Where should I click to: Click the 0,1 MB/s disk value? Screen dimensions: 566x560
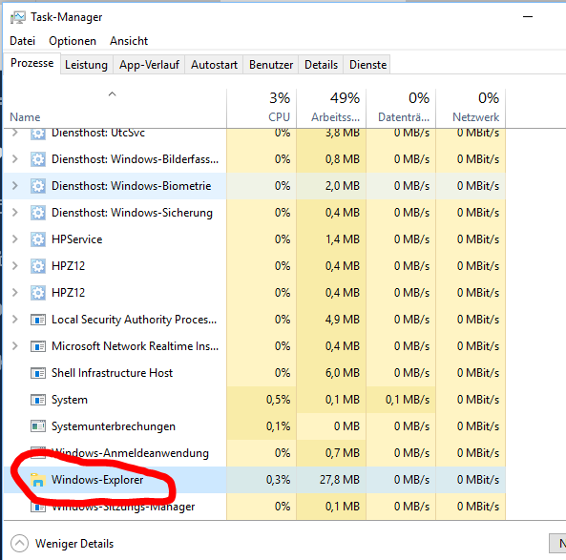(x=408, y=400)
